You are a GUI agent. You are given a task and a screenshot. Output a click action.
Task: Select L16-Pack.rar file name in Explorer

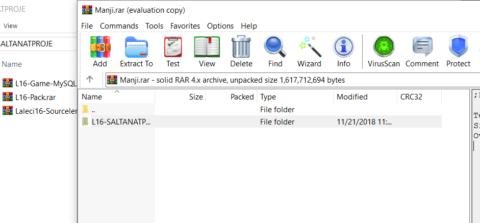pyautogui.click(x=36, y=97)
